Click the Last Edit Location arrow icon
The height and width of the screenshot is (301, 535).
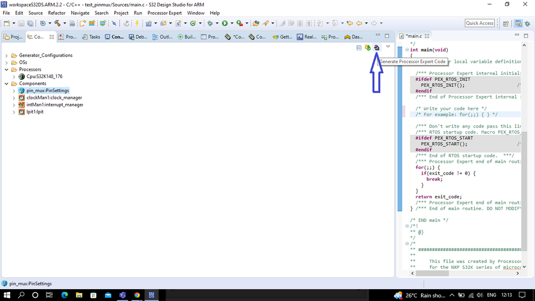coord(350,23)
